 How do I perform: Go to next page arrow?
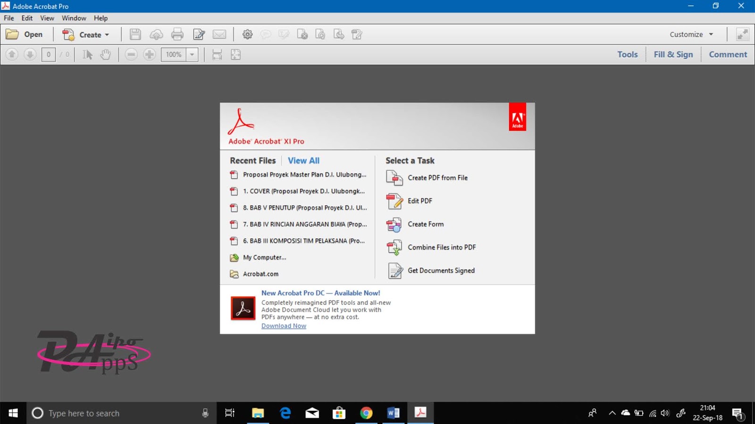point(30,55)
